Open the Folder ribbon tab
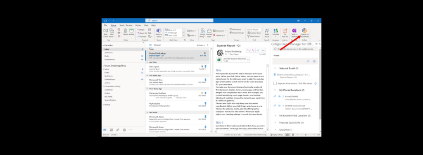Image resolution: width=423 pixels, height=155 pixels. 138,25
